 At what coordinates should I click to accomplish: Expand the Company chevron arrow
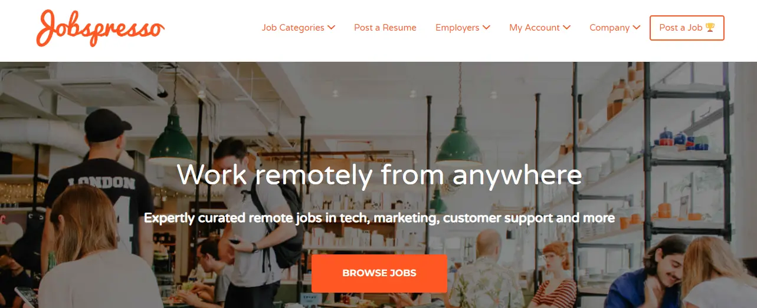pos(637,28)
